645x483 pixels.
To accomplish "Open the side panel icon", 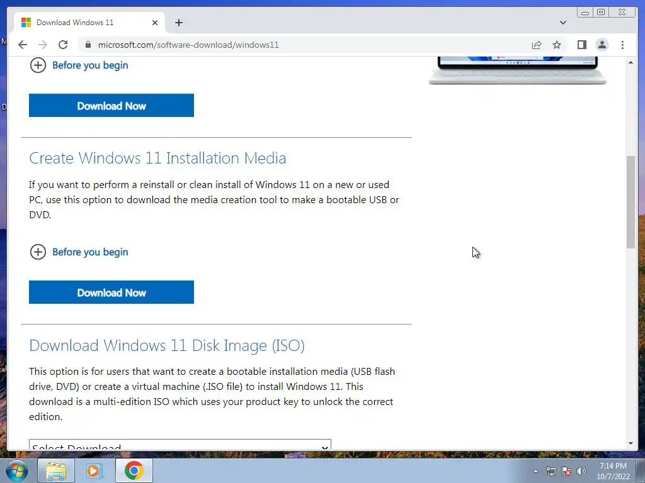I will (x=581, y=45).
